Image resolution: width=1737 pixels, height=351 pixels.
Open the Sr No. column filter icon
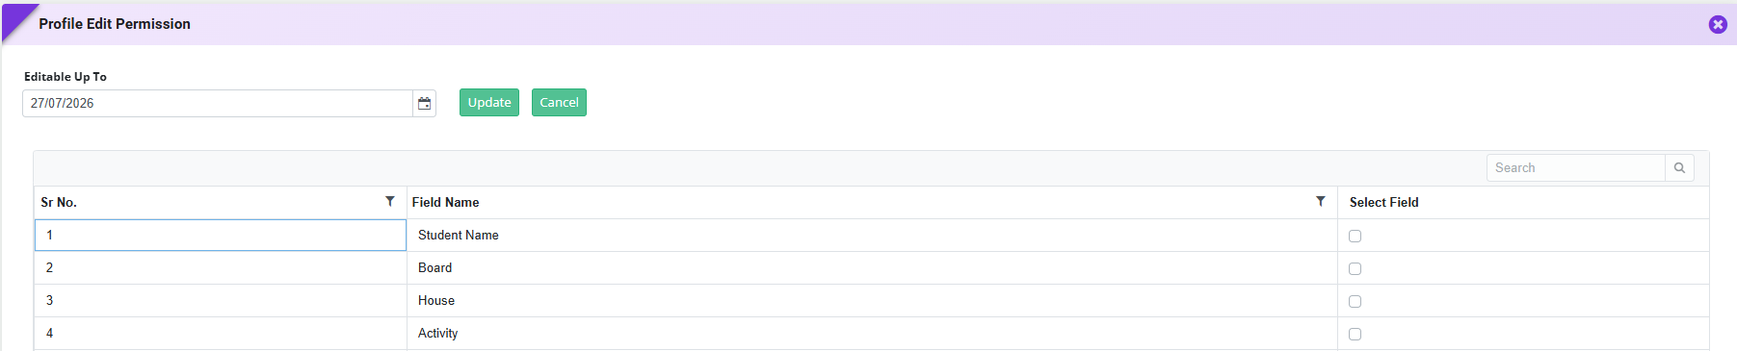390,201
